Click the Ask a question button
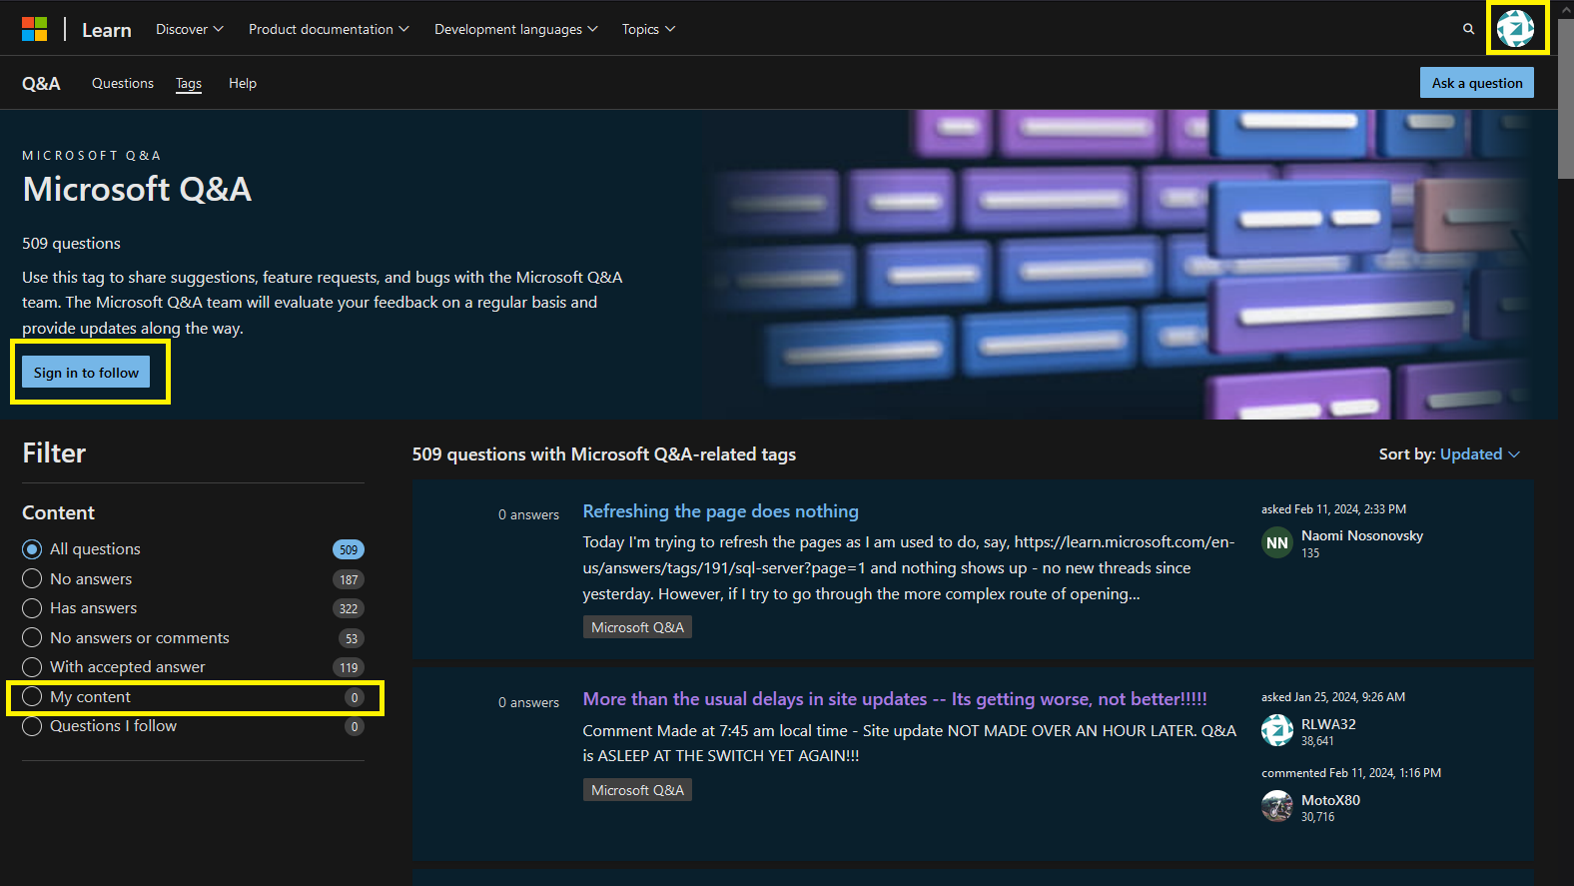1574x886 pixels. 1477,83
